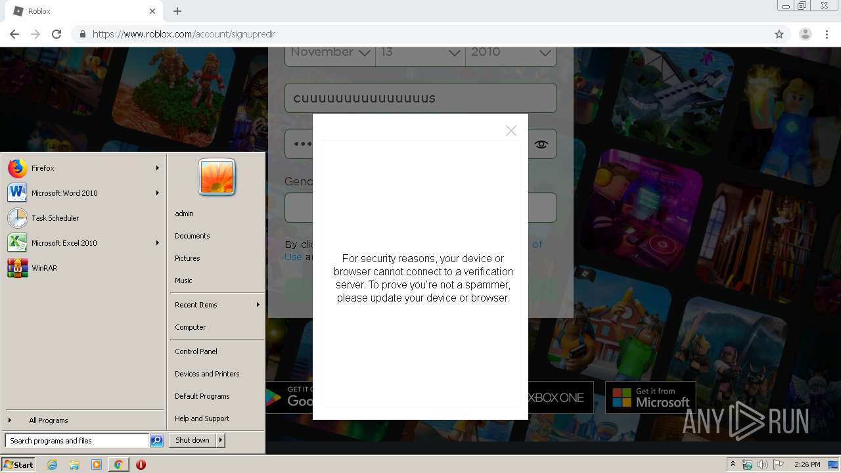
Task: Show hidden system tray icons
Action: 733,464
